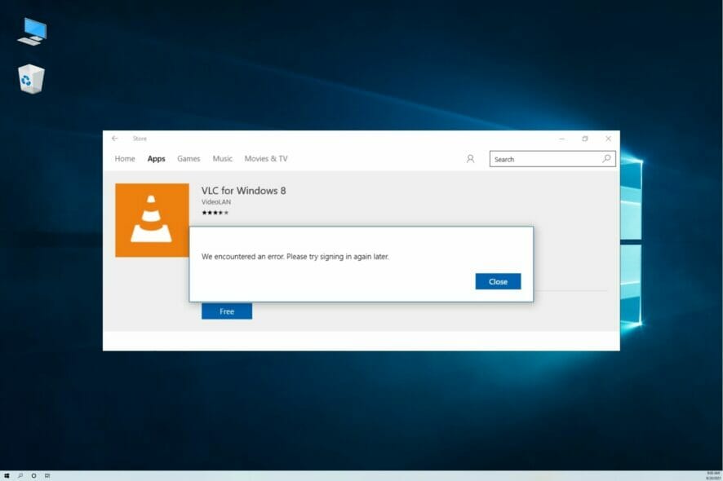Click the error message text
Viewport: 723px width, 481px height.
tap(295, 257)
